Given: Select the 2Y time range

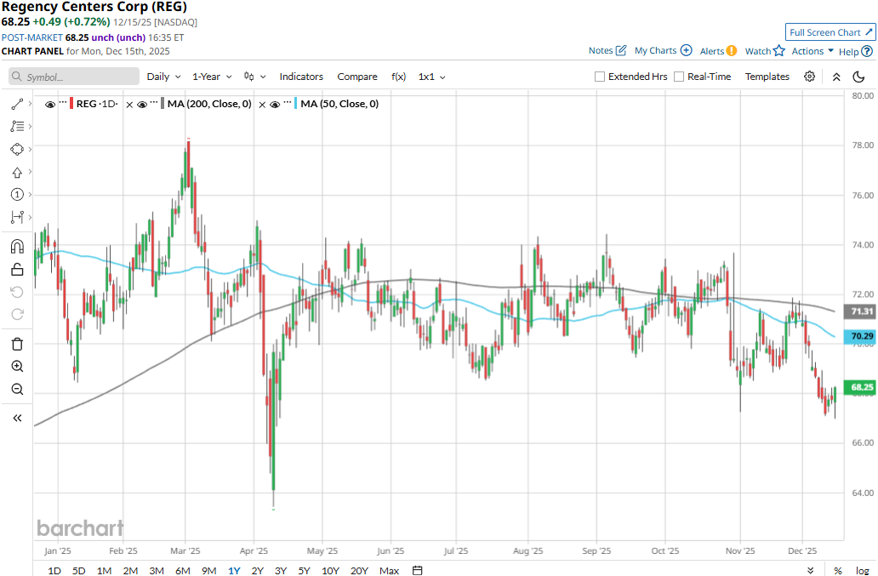Looking at the screenshot, I should tap(257, 570).
